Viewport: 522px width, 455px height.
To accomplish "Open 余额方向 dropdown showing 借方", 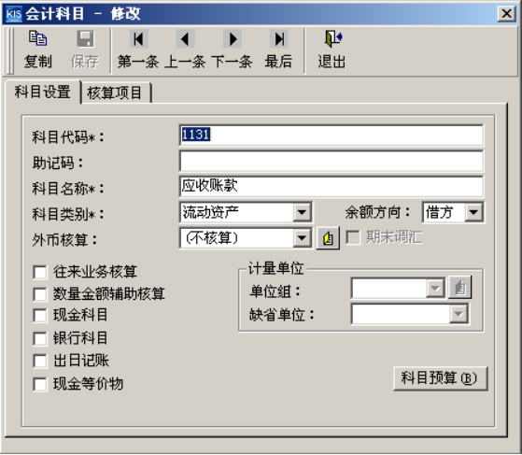I will pos(473,212).
